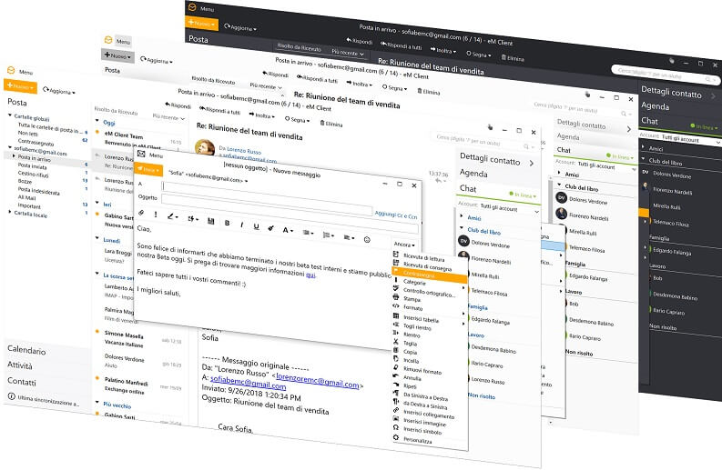Viewport: 722px width, 470px height.
Task: Set priority with the exclamation mark icon
Action: pyautogui.click(x=156, y=215)
